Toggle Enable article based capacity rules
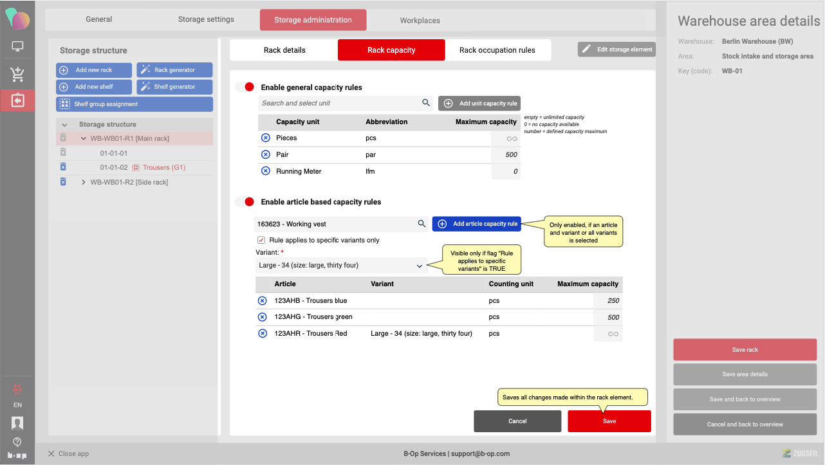 245,202
